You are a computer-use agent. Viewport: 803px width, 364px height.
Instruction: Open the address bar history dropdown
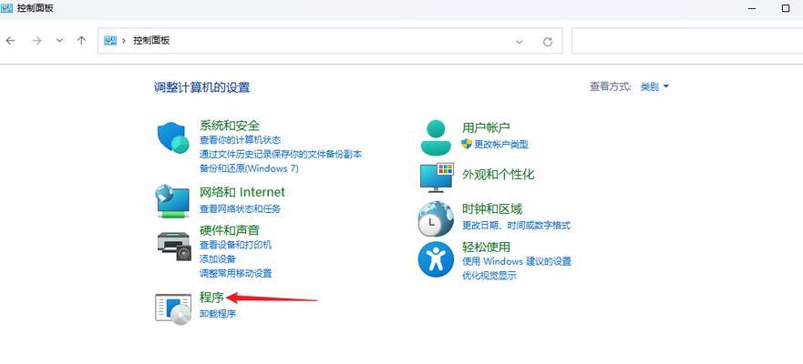[520, 42]
